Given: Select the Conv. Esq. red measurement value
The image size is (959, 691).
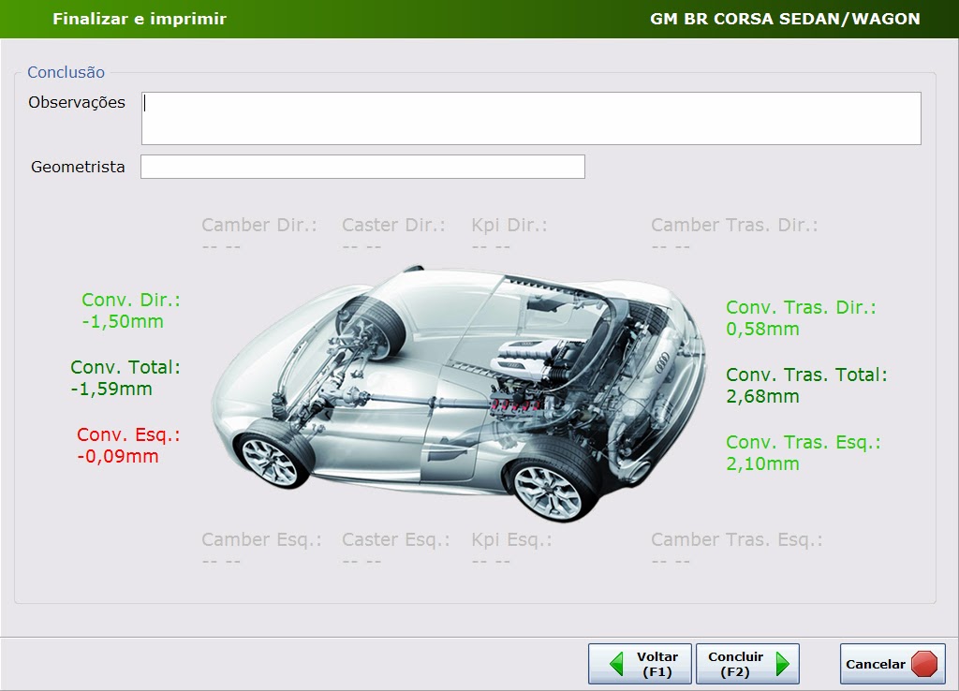Looking at the screenshot, I should [x=125, y=447].
